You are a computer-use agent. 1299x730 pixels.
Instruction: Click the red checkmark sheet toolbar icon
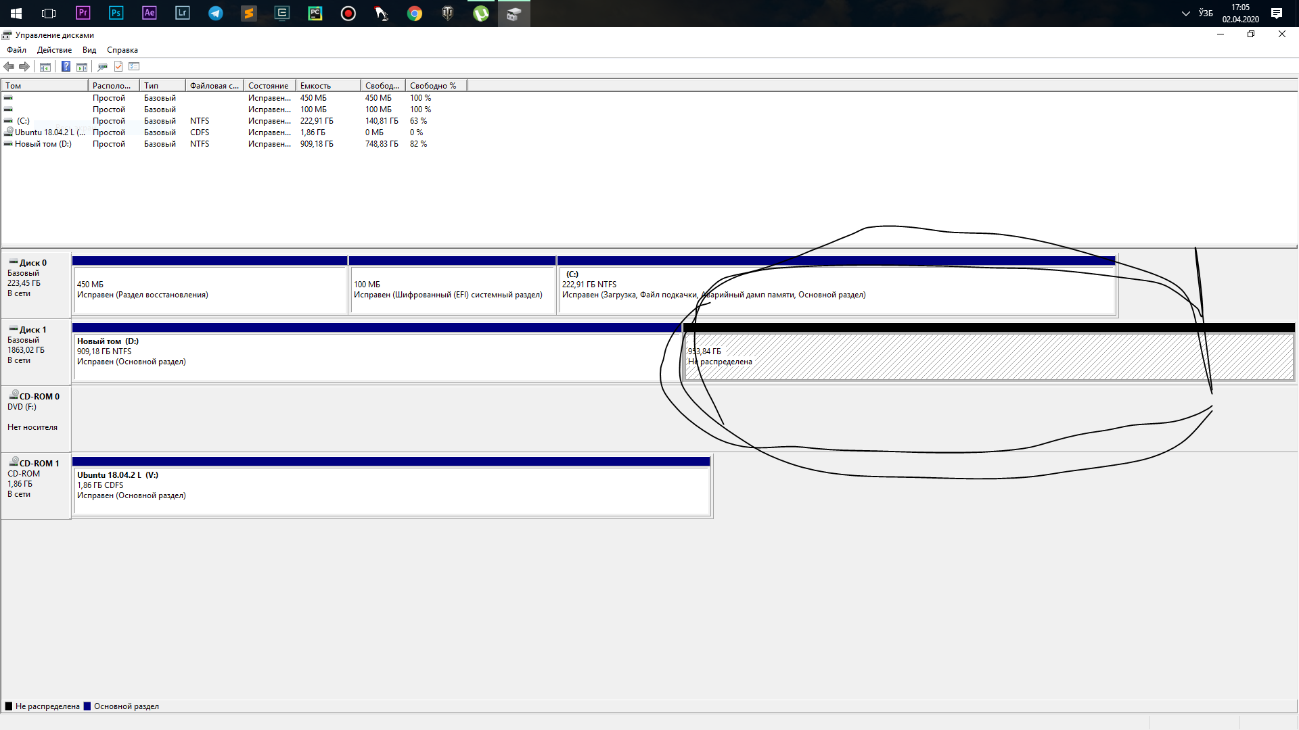pos(118,66)
